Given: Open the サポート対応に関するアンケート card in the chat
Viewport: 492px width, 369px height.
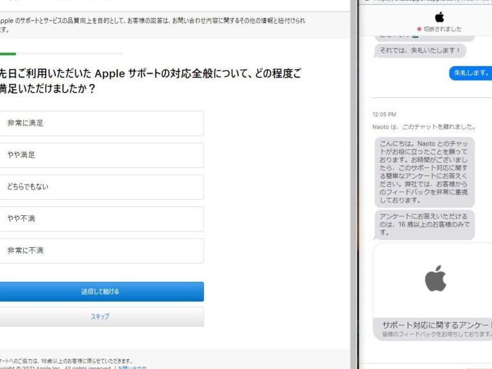Looking at the screenshot, I should (x=432, y=291).
